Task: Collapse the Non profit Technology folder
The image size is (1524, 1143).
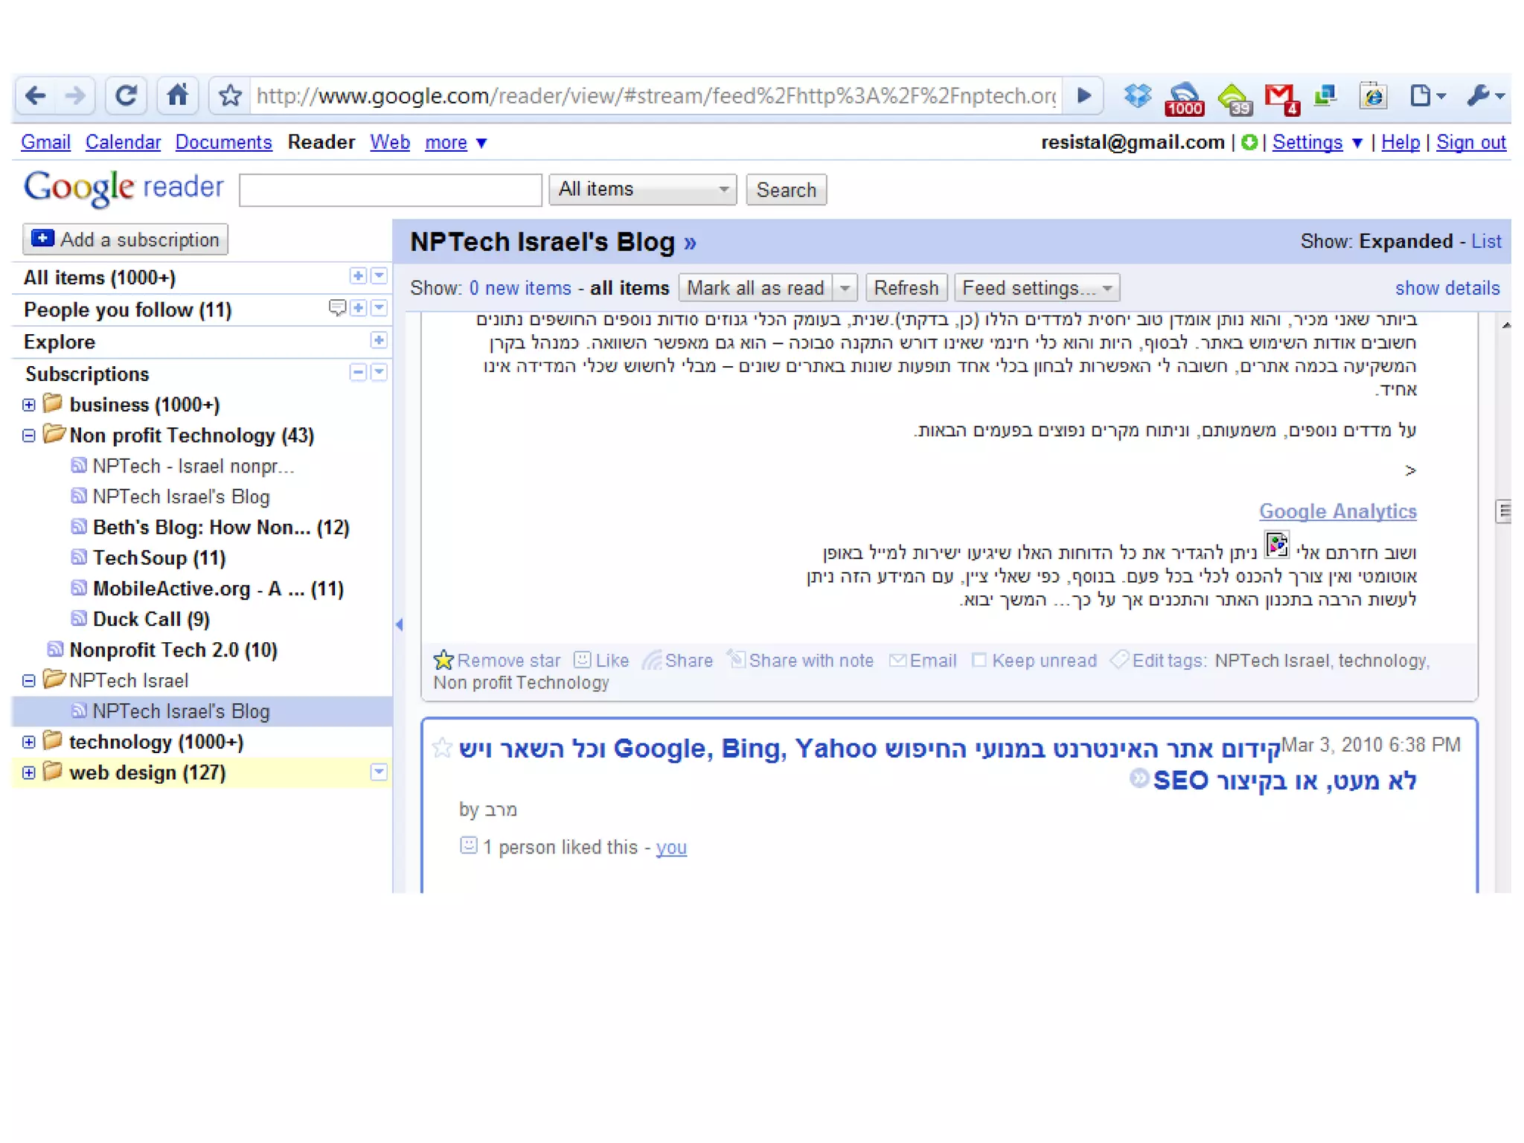Action: (29, 435)
